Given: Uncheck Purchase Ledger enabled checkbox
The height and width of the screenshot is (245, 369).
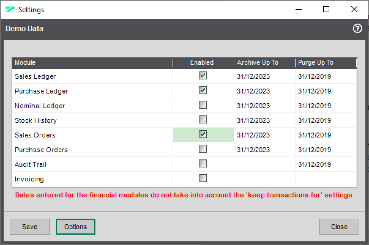Looking at the screenshot, I should pyautogui.click(x=203, y=90).
